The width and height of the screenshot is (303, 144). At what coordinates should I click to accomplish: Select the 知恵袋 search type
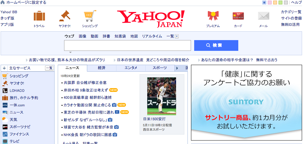click(x=120, y=36)
